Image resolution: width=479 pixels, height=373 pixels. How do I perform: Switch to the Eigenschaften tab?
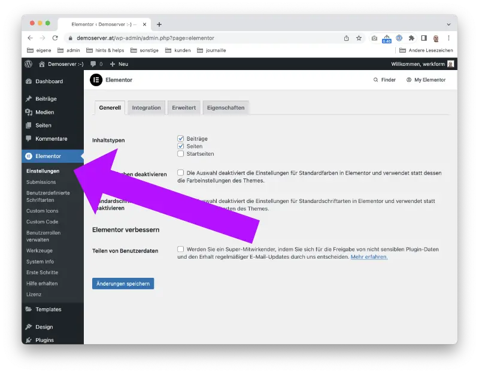226,108
